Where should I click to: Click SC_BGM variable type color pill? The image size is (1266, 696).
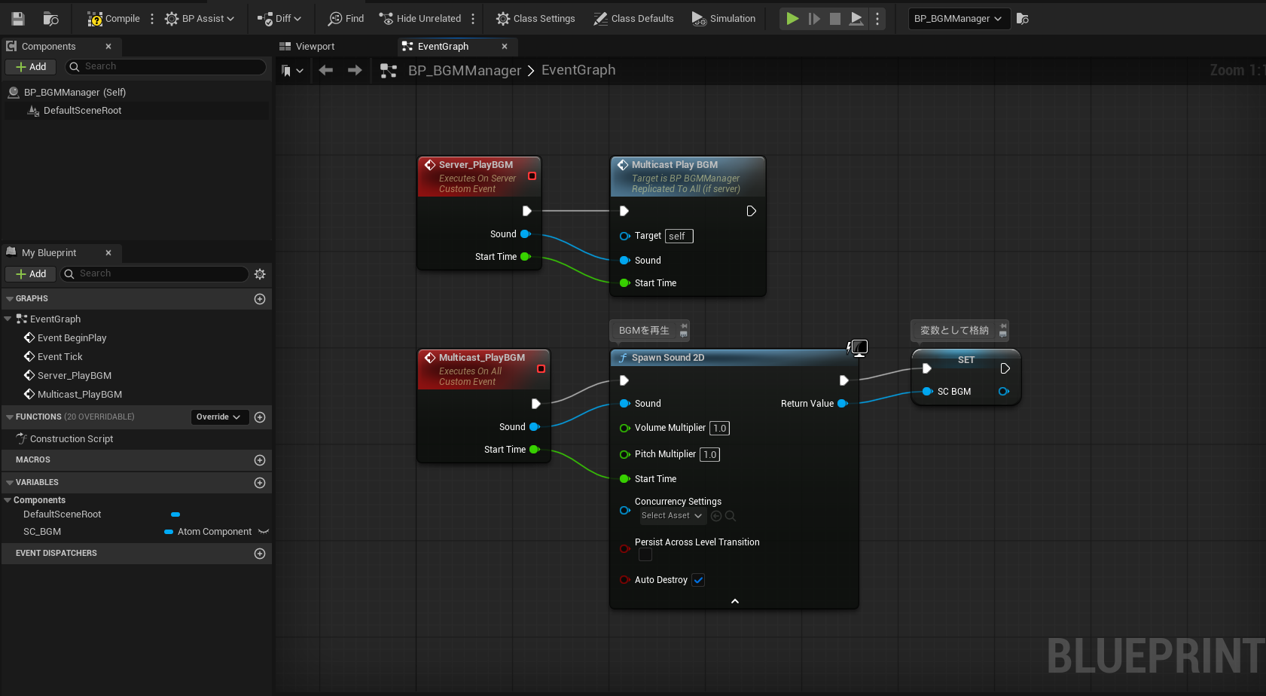pyautogui.click(x=169, y=532)
